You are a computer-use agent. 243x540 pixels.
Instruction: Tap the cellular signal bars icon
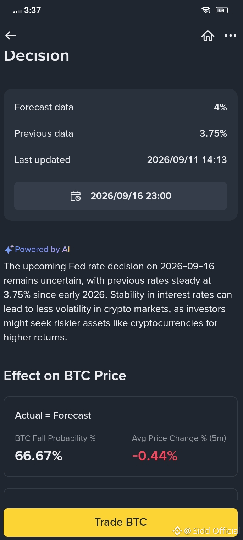[17, 11]
